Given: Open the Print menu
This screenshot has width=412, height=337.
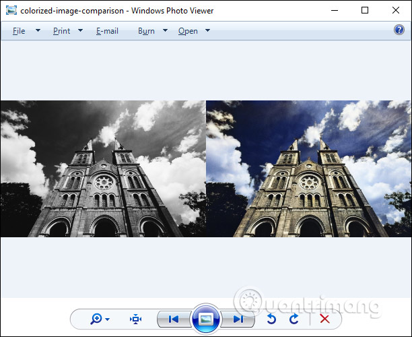Looking at the screenshot, I should [61, 31].
